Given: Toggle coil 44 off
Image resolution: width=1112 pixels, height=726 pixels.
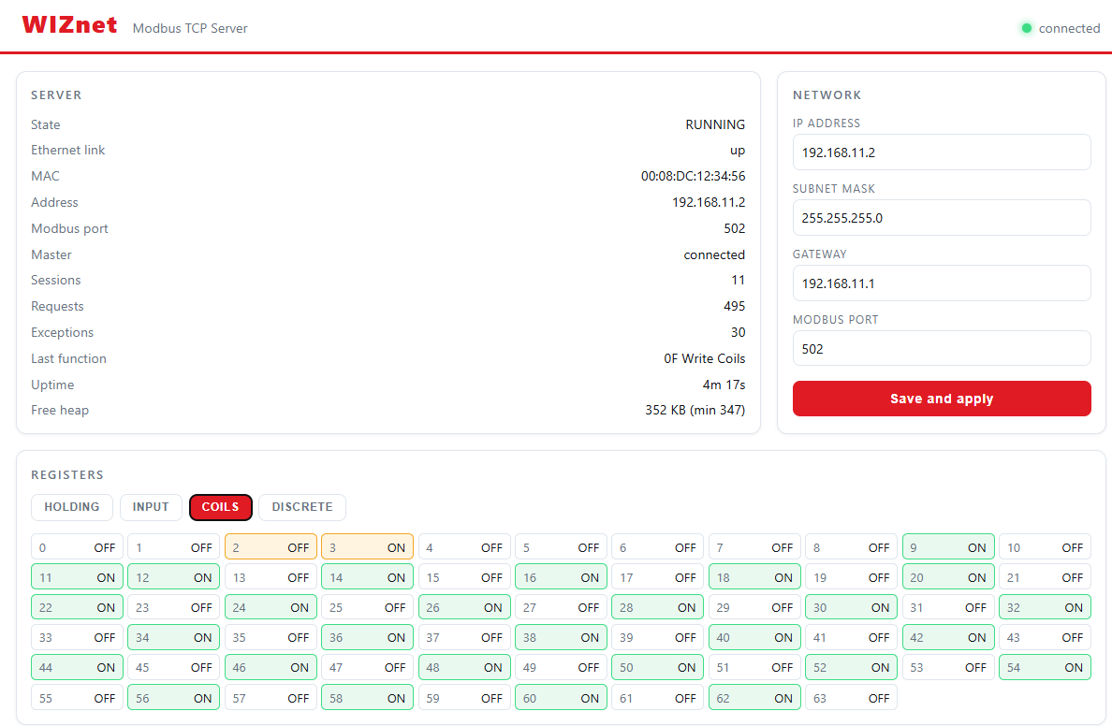Looking at the screenshot, I should pyautogui.click(x=78, y=667).
